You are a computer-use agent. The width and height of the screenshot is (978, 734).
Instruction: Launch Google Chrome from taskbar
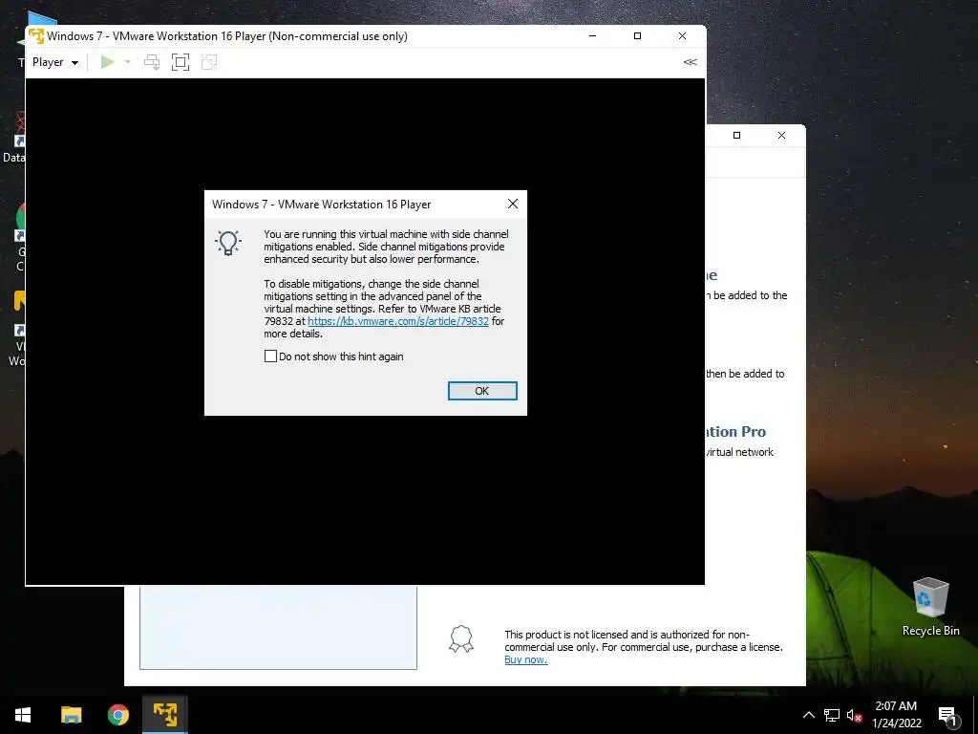(x=117, y=715)
